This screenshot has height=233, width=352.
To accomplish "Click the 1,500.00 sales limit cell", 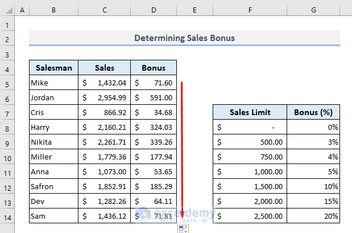I will point(250,186).
